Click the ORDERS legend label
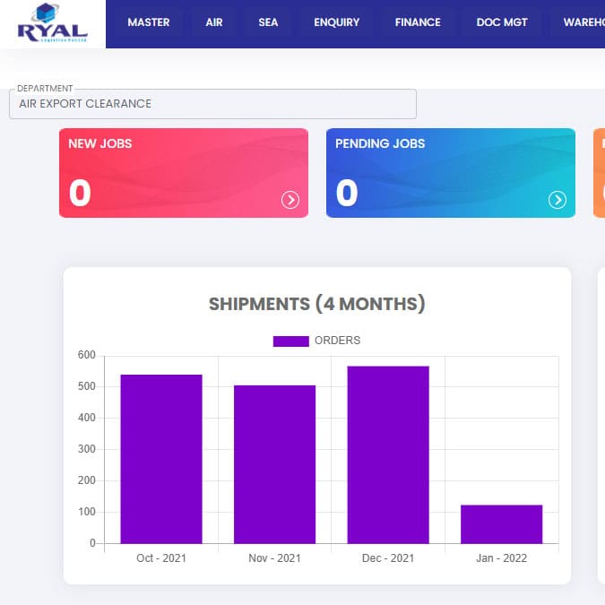This screenshot has width=605, height=605. 337,341
